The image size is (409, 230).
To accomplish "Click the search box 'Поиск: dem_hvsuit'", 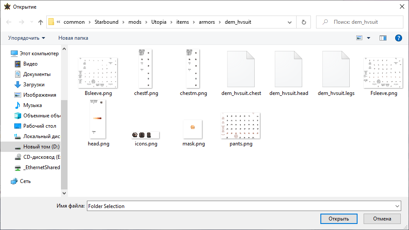I will 359,22.
